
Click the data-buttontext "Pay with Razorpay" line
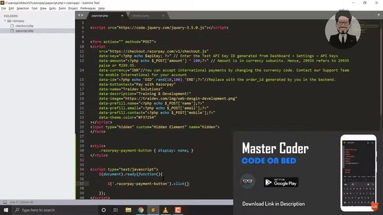click(137, 84)
